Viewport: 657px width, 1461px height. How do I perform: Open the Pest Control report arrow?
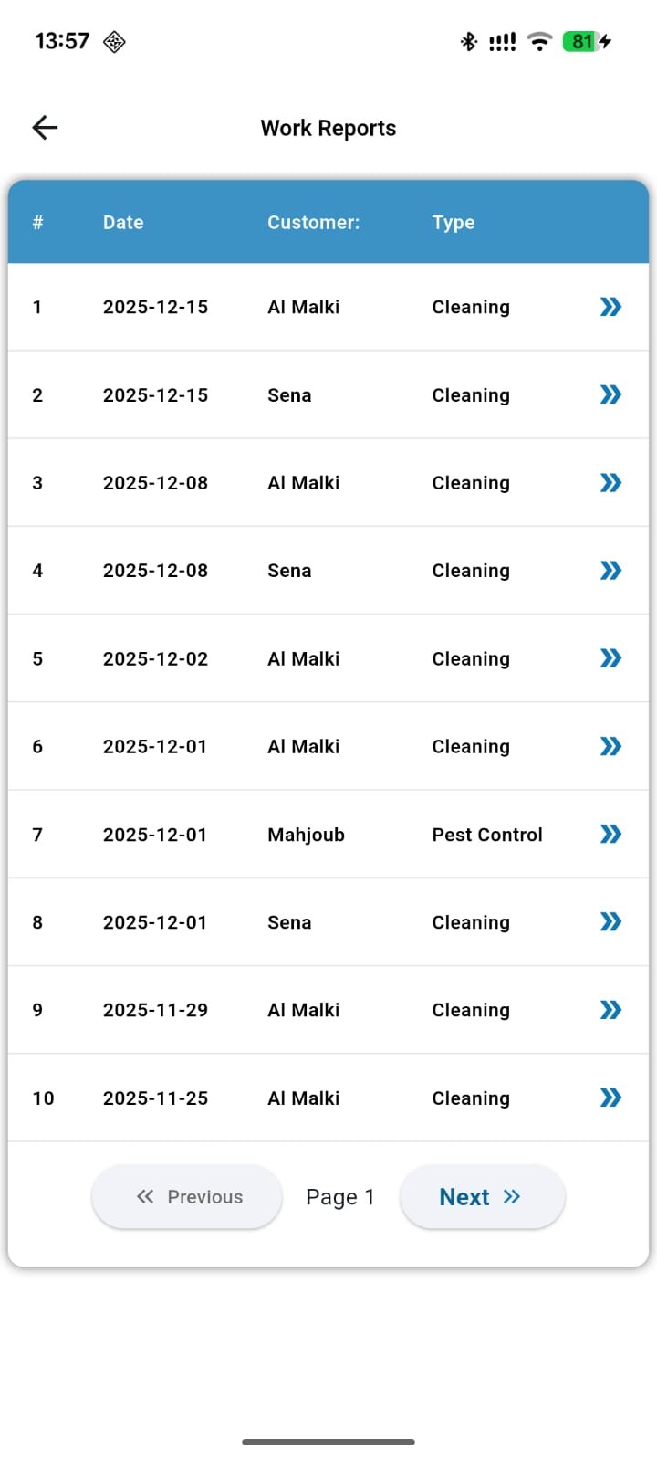tap(610, 834)
